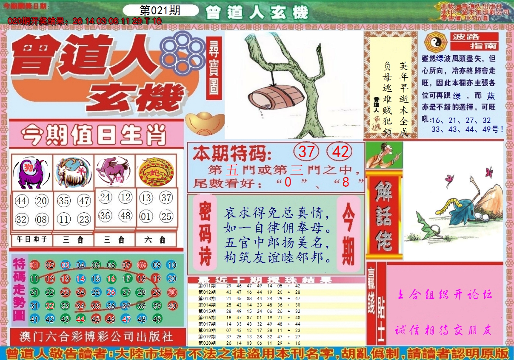Click the cartoon man pointing icon

click(384, 155)
